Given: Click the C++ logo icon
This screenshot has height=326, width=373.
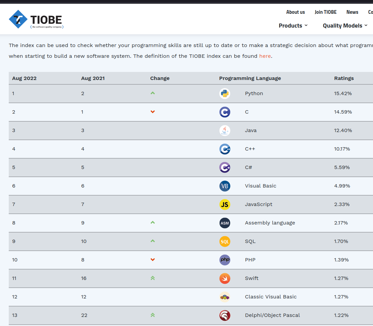Looking at the screenshot, I should 225,149.
